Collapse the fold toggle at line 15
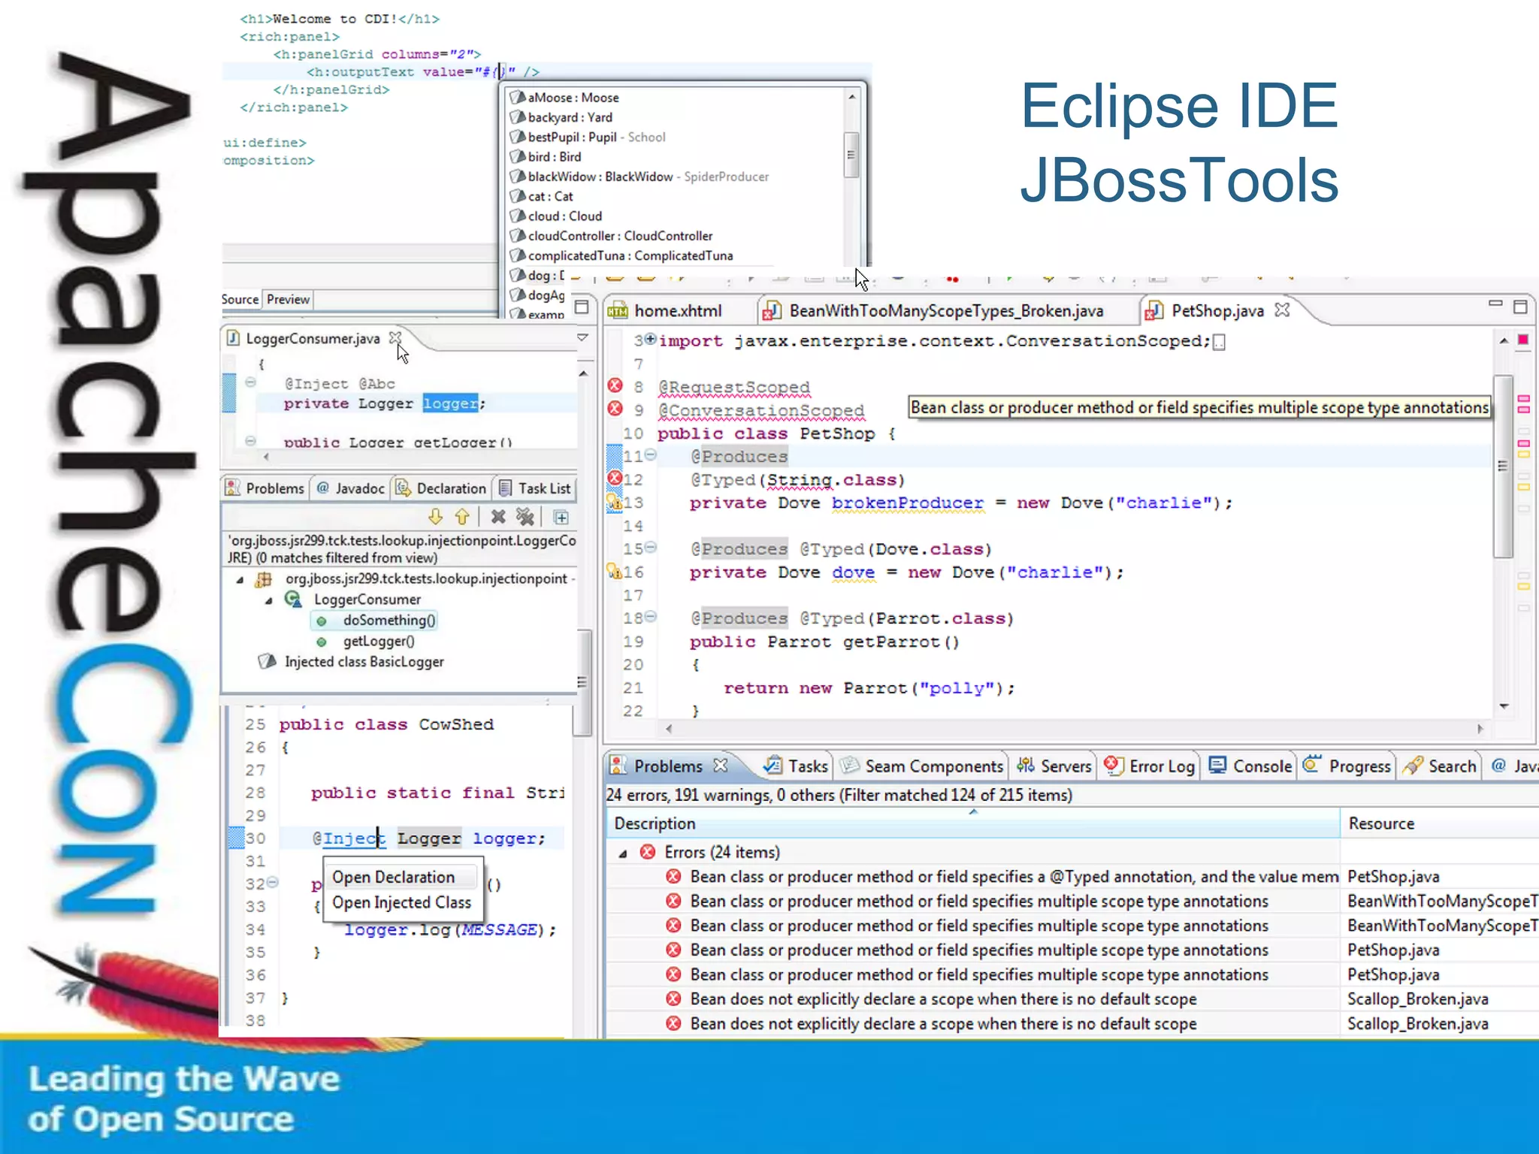1539x1154 pixels. [x=651, y=547]
